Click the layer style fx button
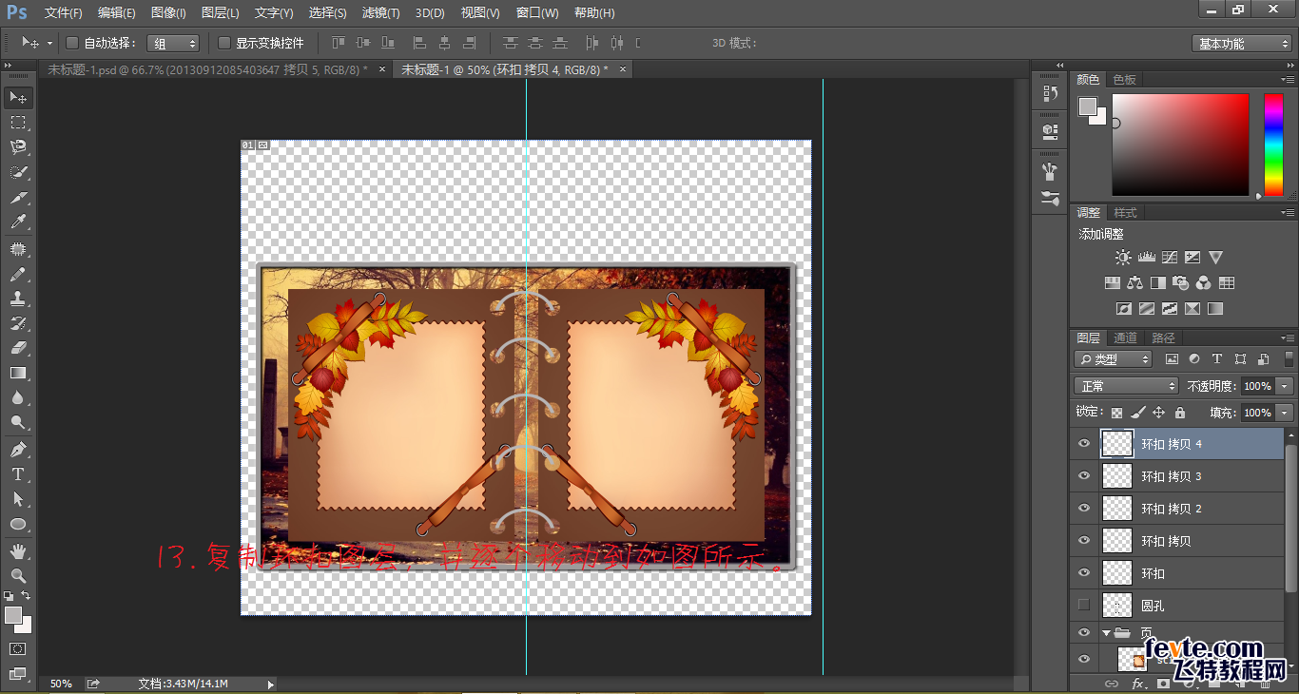 click(x=1136, y=684)
